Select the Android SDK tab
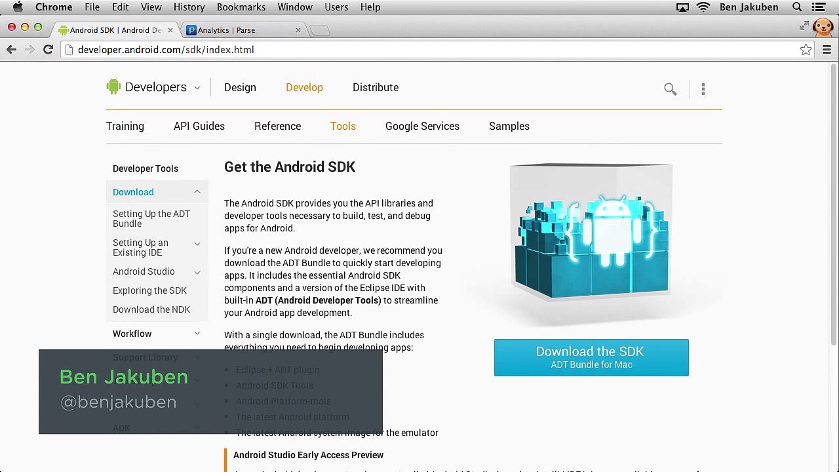Screen dimensions: 839x472 click(x=115, y=30)
